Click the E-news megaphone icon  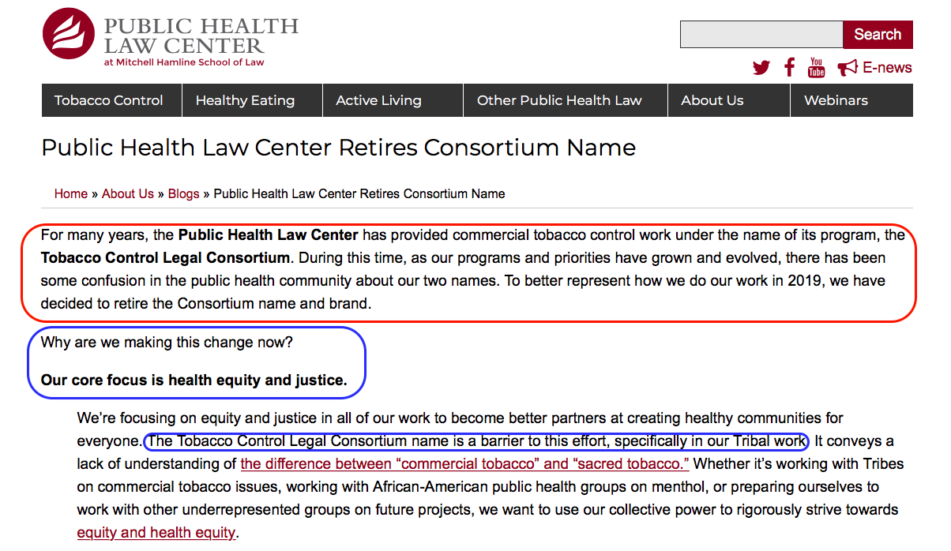click(x=848, y=68)
